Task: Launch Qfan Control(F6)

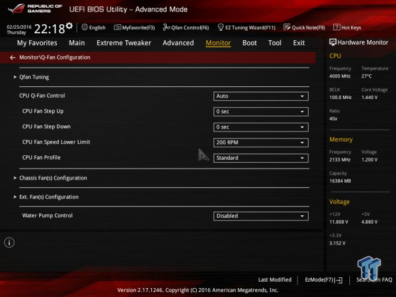Action: point(186,27)
